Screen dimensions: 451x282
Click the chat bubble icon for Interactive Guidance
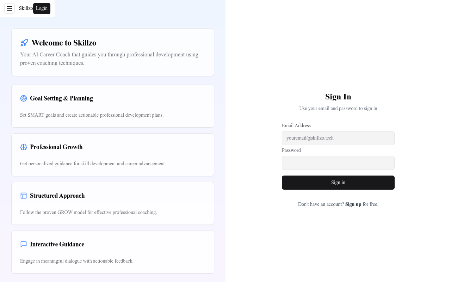click(x=24, y=244)
